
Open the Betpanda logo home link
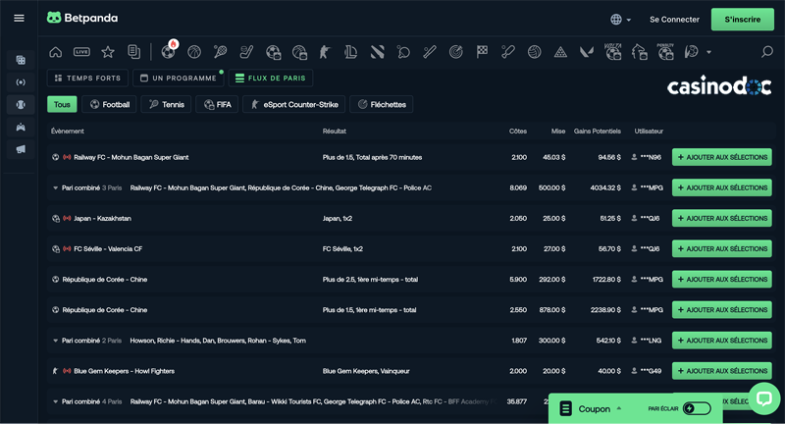coord(82,18)
